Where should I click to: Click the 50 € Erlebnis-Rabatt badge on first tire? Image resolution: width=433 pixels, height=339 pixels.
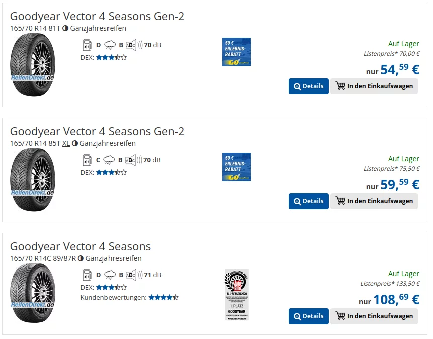coord(236,52)
